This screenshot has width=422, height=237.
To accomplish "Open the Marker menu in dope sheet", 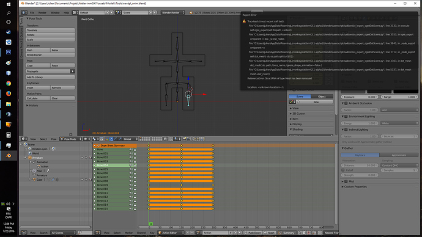I will 128,233.
